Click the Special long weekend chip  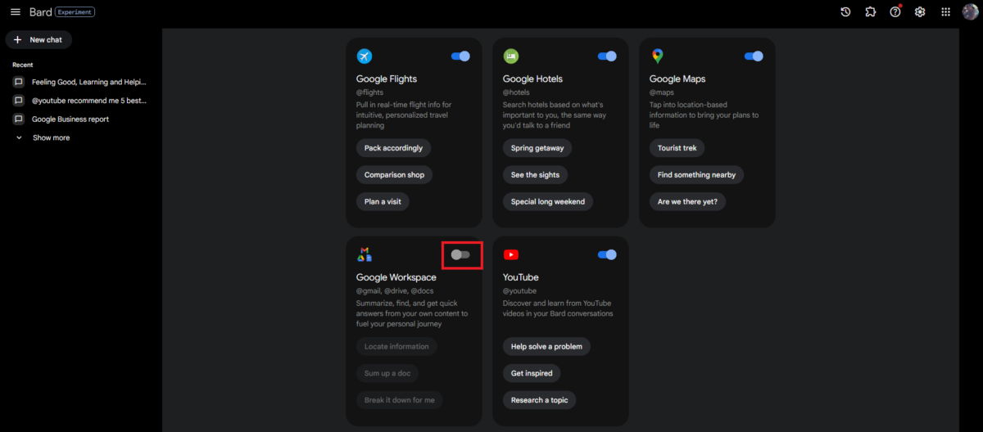coord(548,201)
